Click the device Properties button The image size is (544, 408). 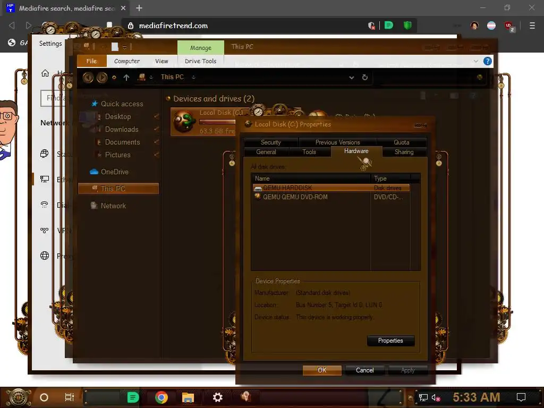(x=390, y=341)
